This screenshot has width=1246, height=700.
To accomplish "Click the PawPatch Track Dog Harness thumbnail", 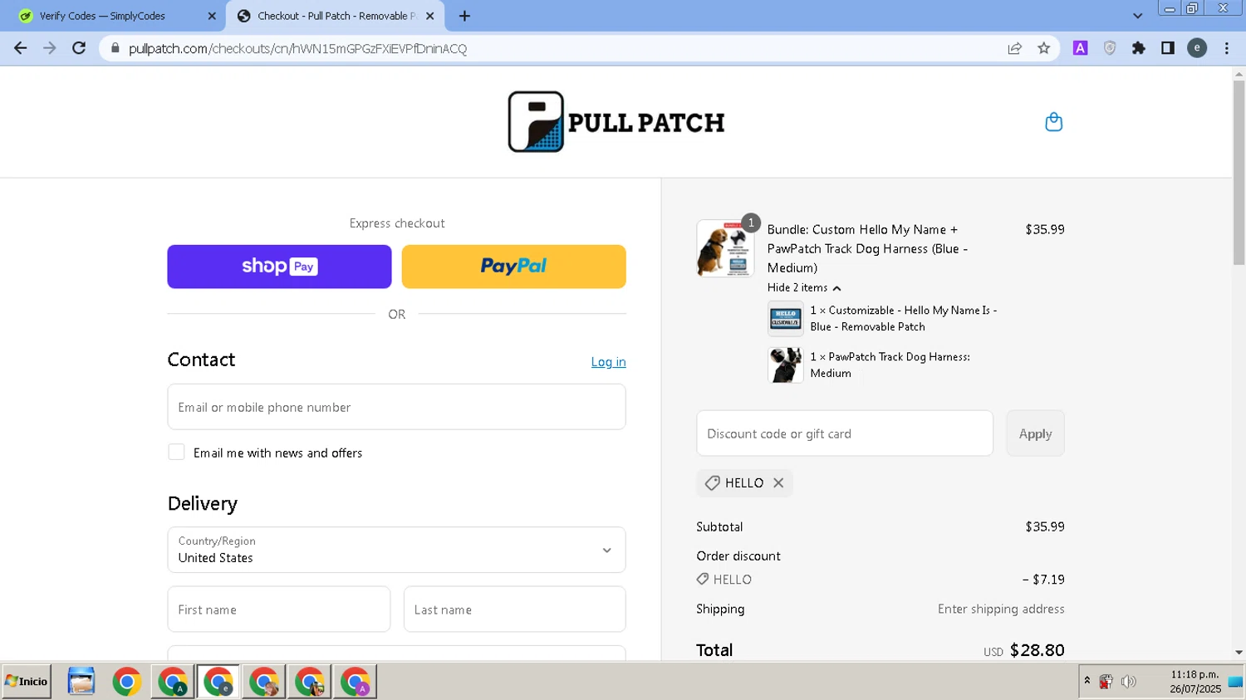I will [785, 365].
